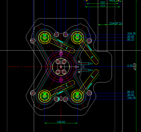Image resolution: width=141 pixels, height=132 pixels.
Task: Pick the upper 85.22 ordinate label
Action: (x=131, y=40)
